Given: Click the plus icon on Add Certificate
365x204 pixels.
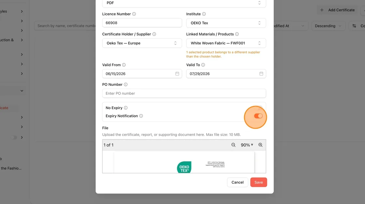Looking at the screenshot, I should point(322,10).
